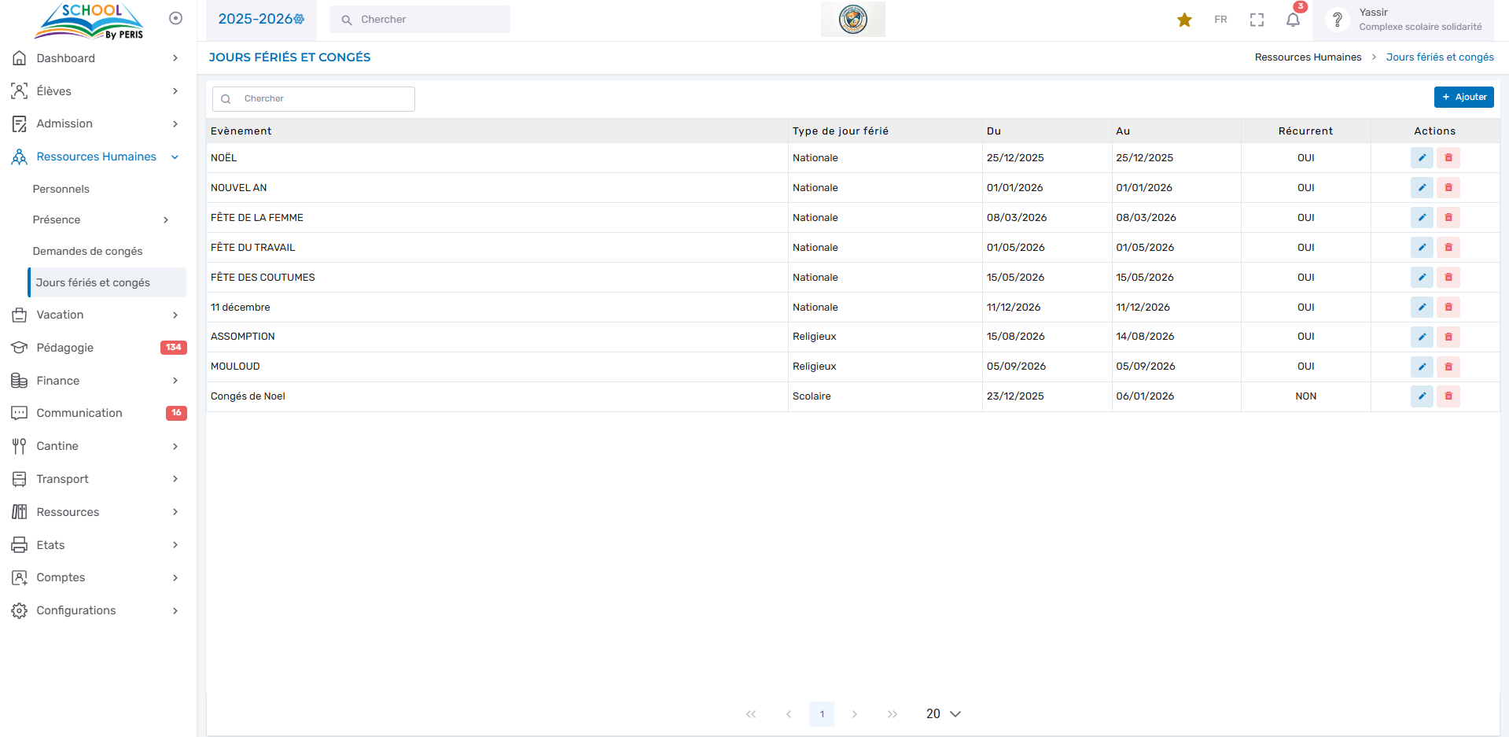Toggle the sidebar pin circle icon
This screenshot has height=737, width=1509.
click(x=175, y=18)
